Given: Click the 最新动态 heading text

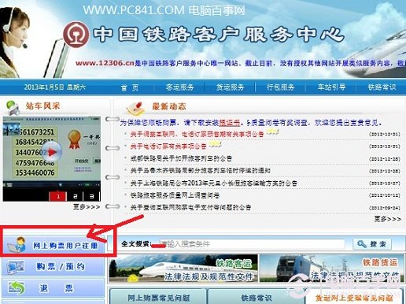Looking at the screenshot, I should (169, 106).
